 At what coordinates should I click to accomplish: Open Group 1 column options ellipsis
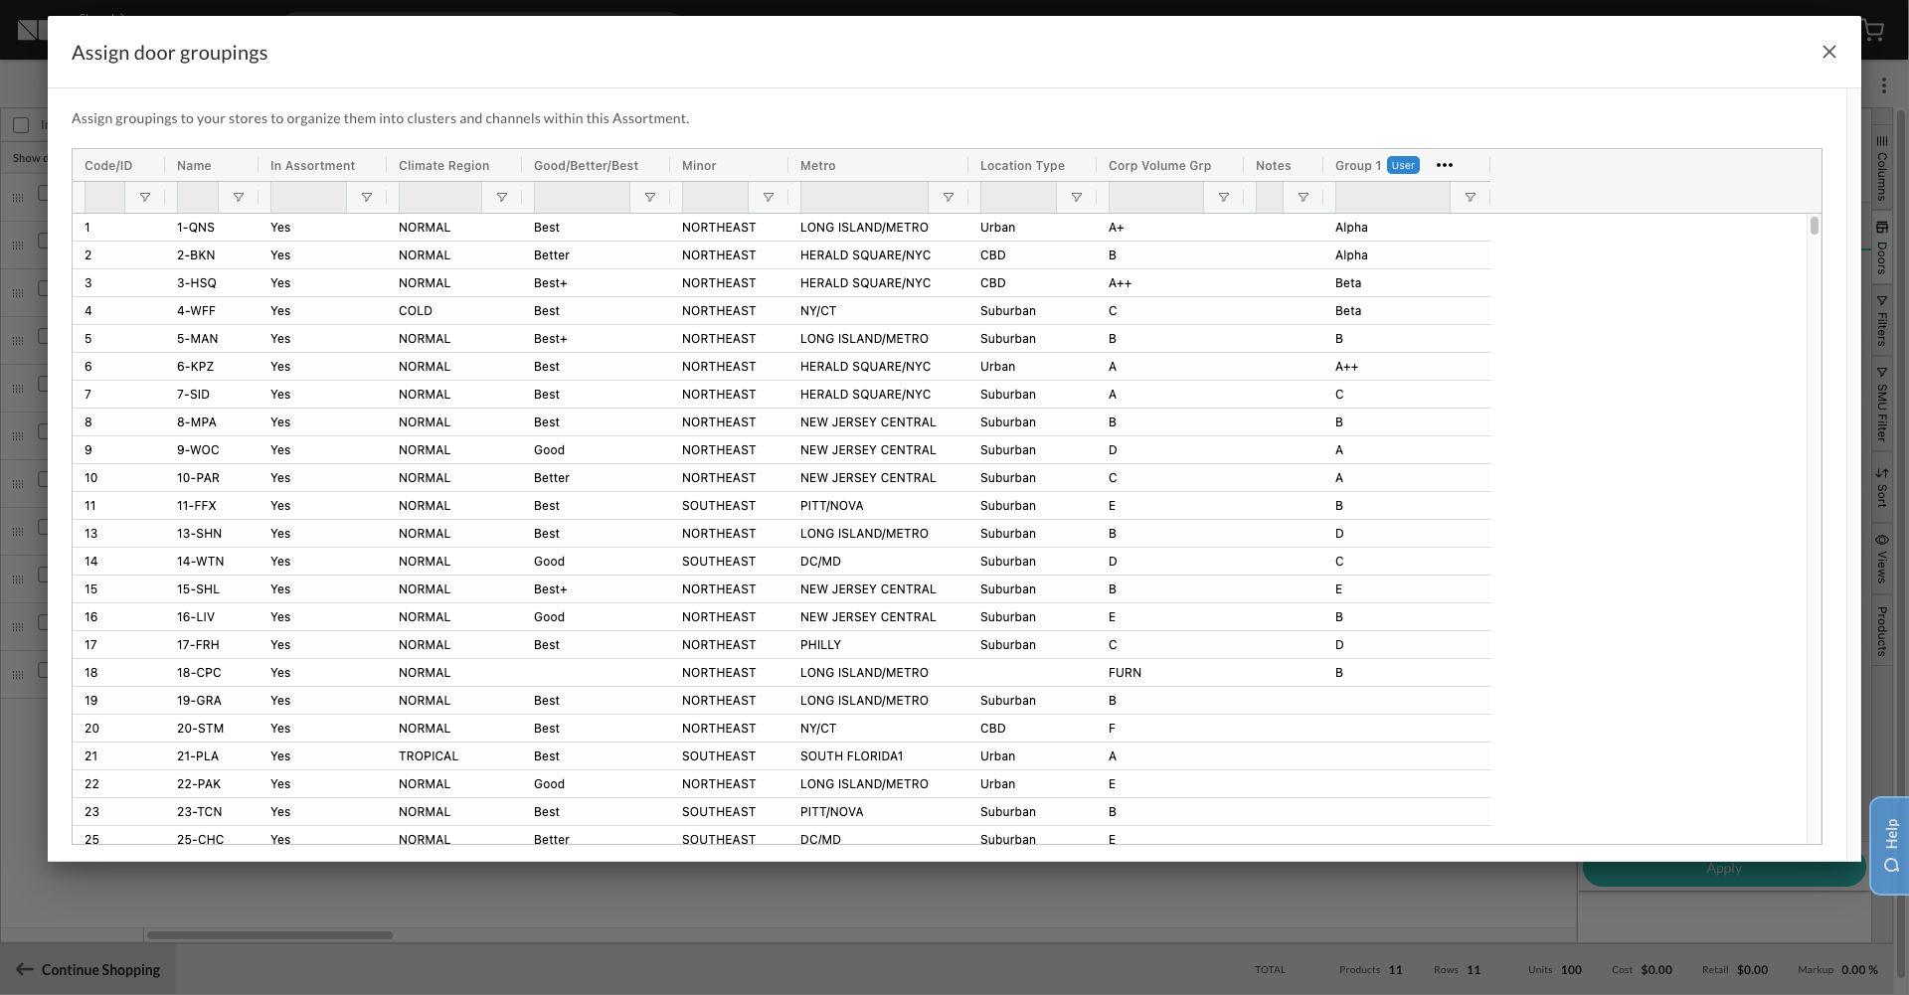point(1445,166)
